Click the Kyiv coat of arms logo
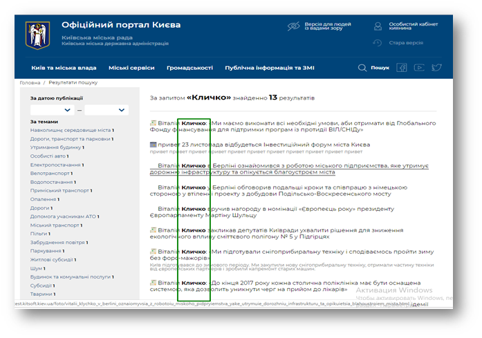This screenshot has height=338, width=482. click(37, 34)
